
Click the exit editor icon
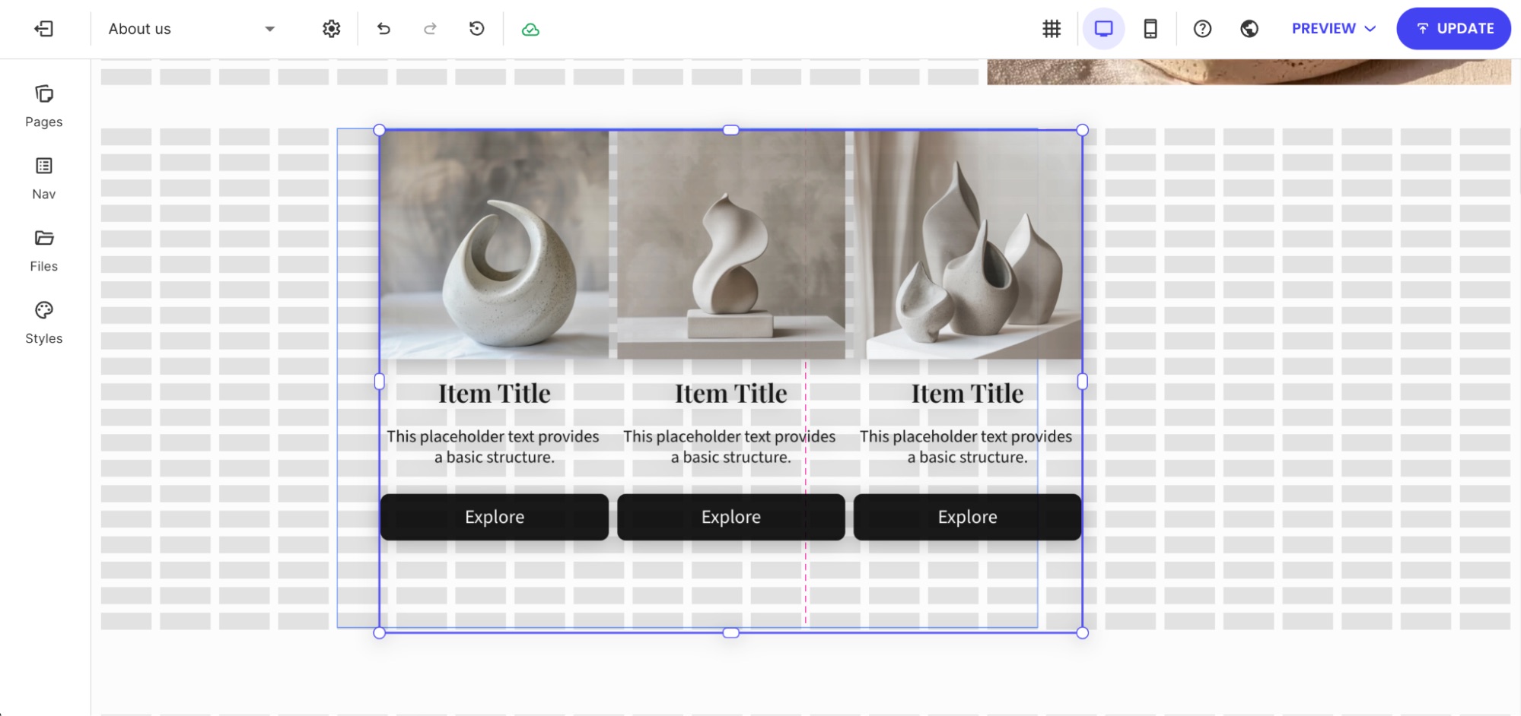click(43, 29)
